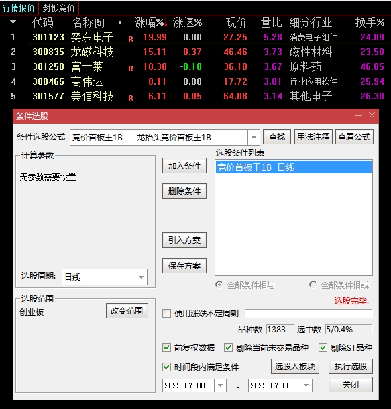The image size is (391, 409).
Task: Open the start date dropdown arrow
Action: tap(221, 385)
